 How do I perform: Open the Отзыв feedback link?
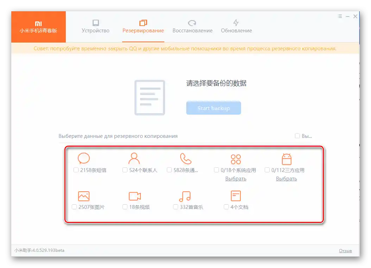coord(345,250)
